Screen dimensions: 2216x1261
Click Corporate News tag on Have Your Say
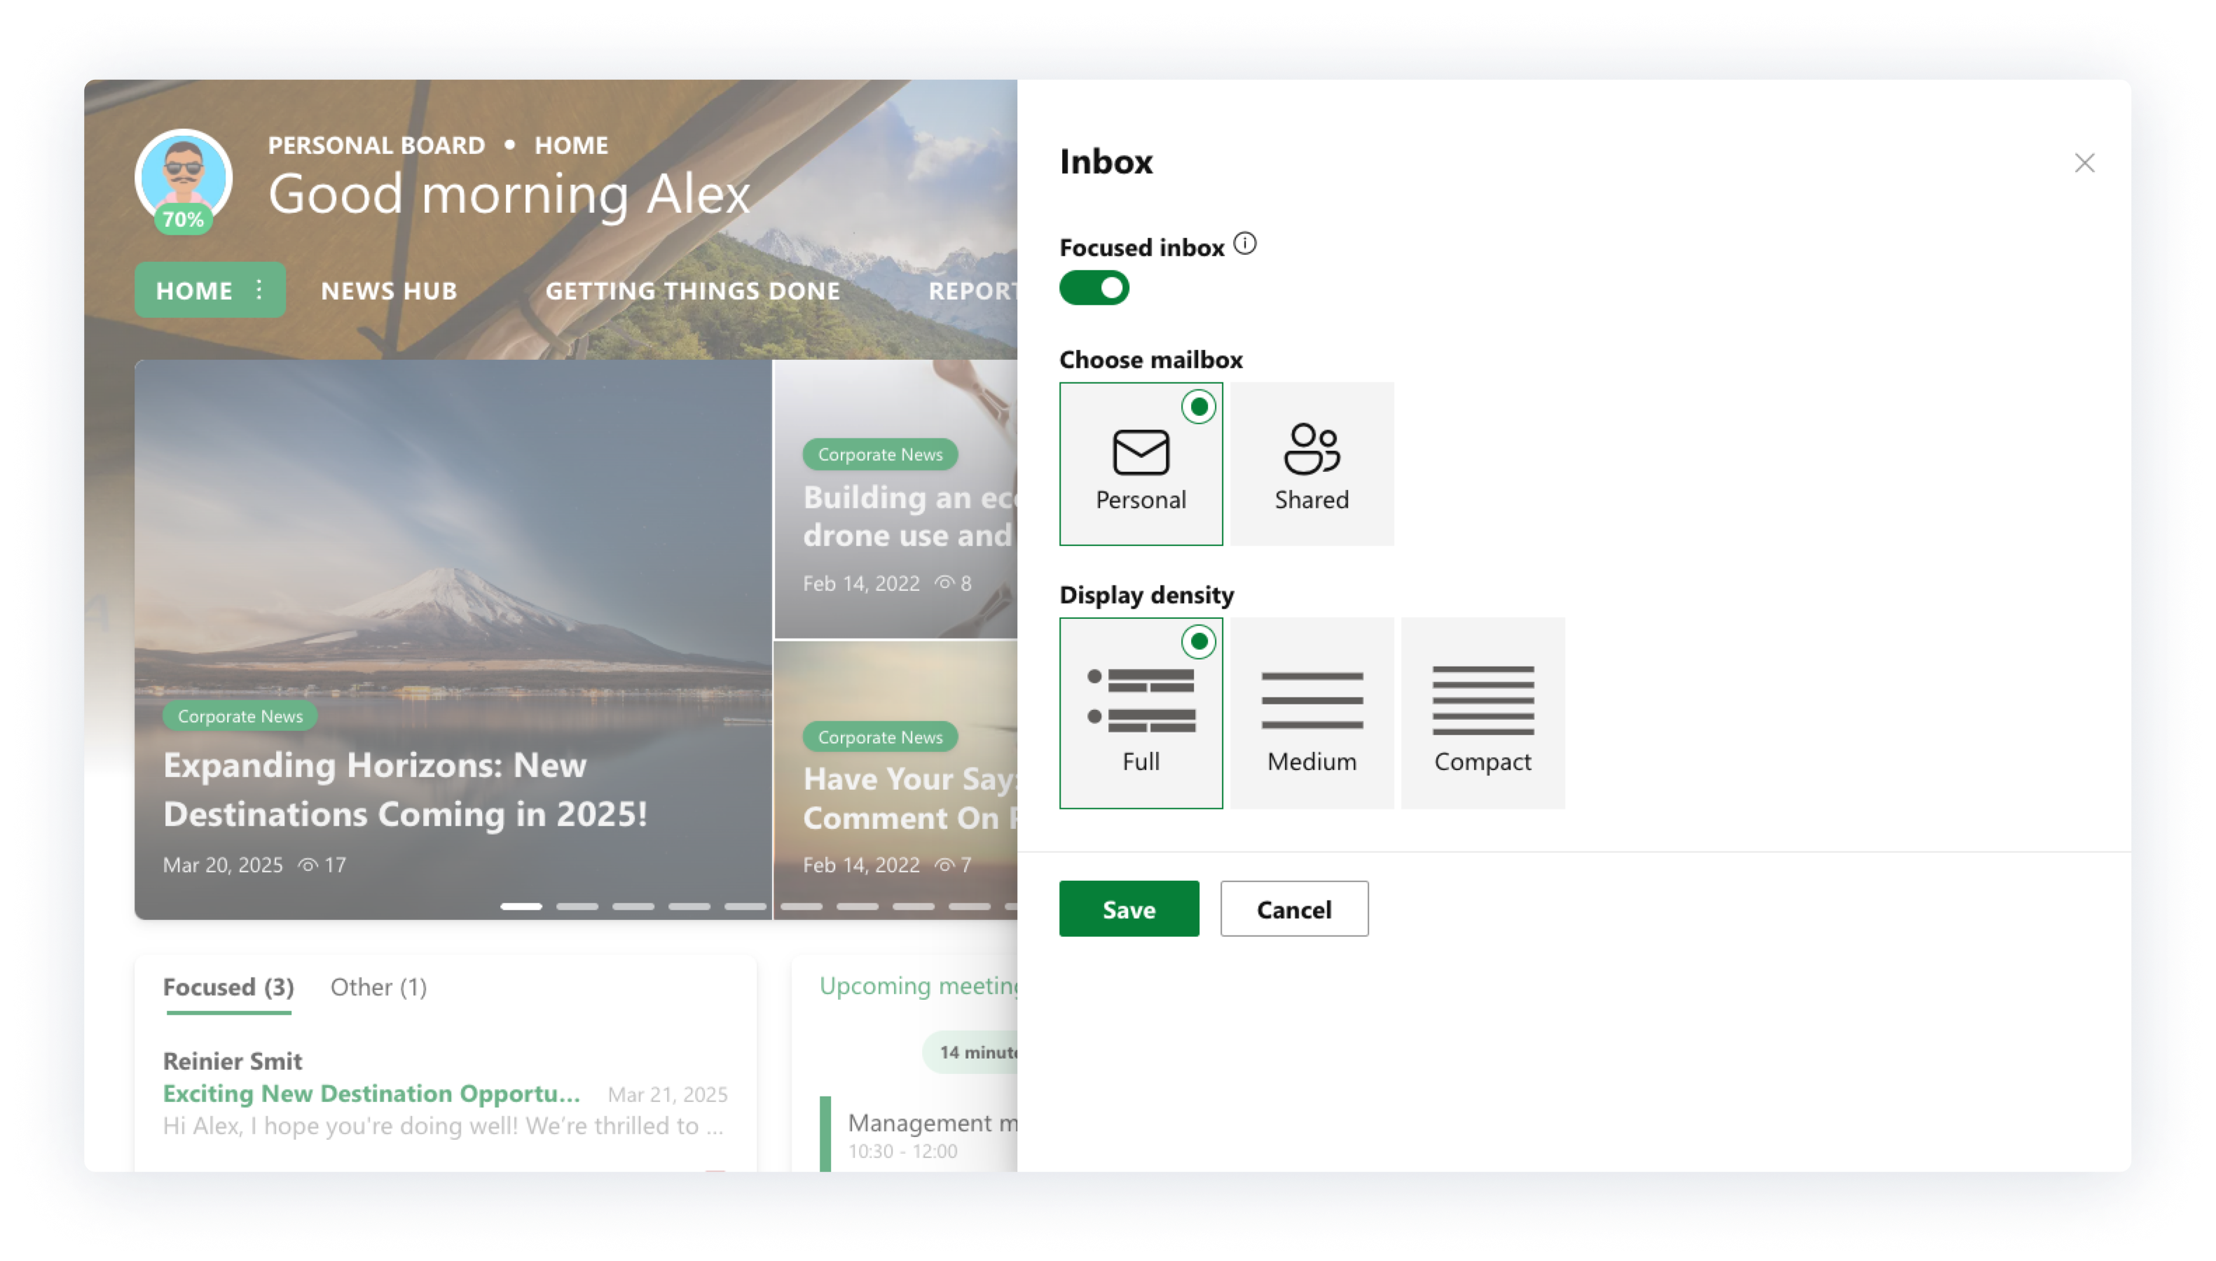(x=880, y=737)
